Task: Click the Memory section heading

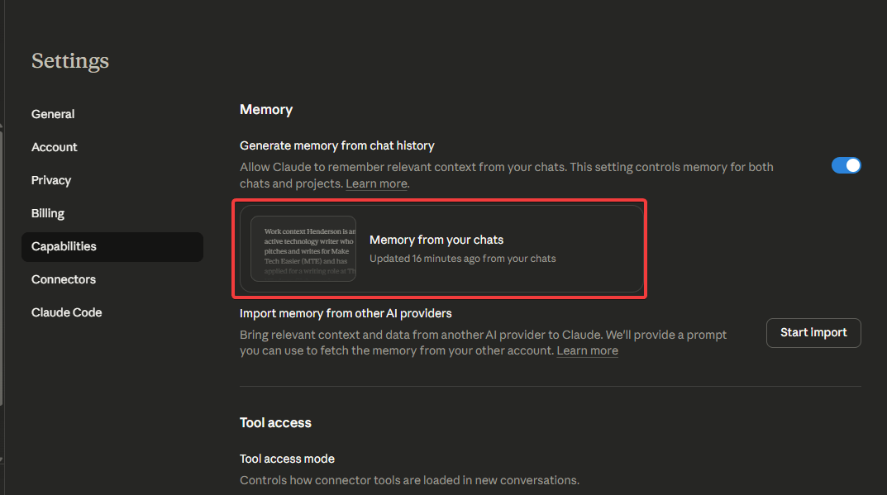Action: 266,109
